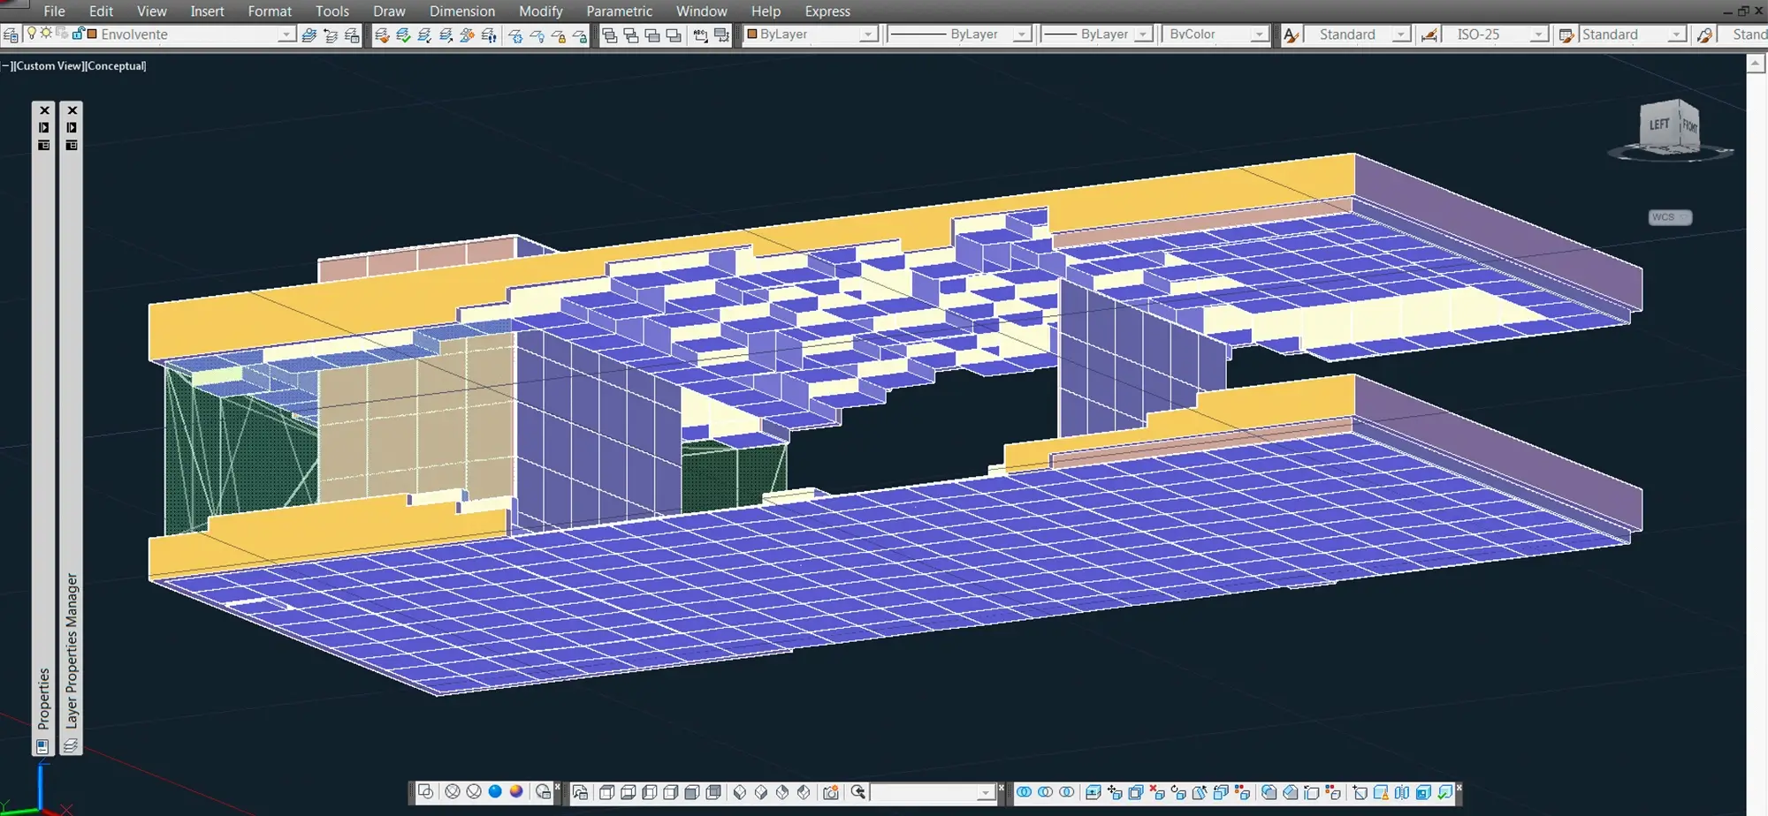
Task: Click the solid Union icon
Action: pyautogui.click(x=1024, y=792)
